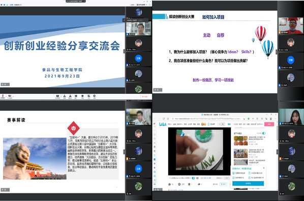Refresh the browser page showing bilibili
Image resolution: width=304 pixels, height=201 pixels.
pyautogui.click(x=164, y=119)
